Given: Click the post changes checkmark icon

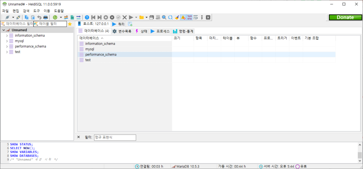Looking at the screenshot, I should 118,17.
